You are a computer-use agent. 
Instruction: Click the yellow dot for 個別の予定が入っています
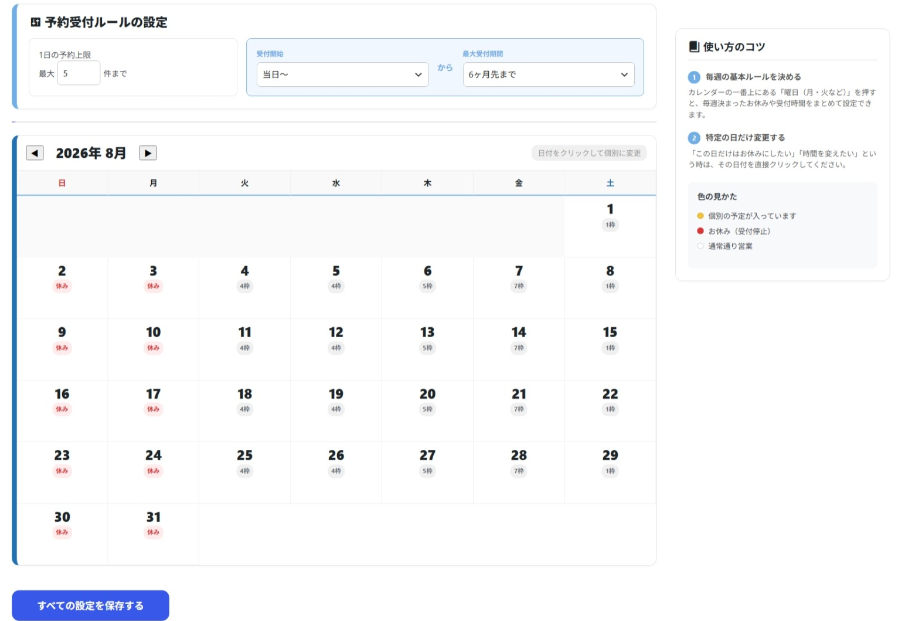[x=700, y=216]
